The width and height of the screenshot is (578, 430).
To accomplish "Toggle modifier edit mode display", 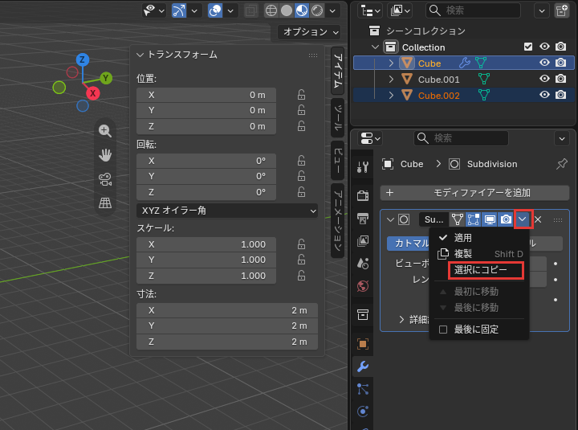I will coord(474,219).
